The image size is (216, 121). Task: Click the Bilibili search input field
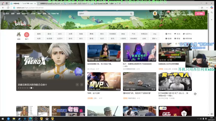tap(103, 14)
